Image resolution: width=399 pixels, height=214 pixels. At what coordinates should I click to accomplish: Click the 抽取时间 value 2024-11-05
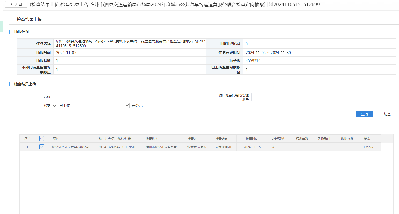pos(66,53)
